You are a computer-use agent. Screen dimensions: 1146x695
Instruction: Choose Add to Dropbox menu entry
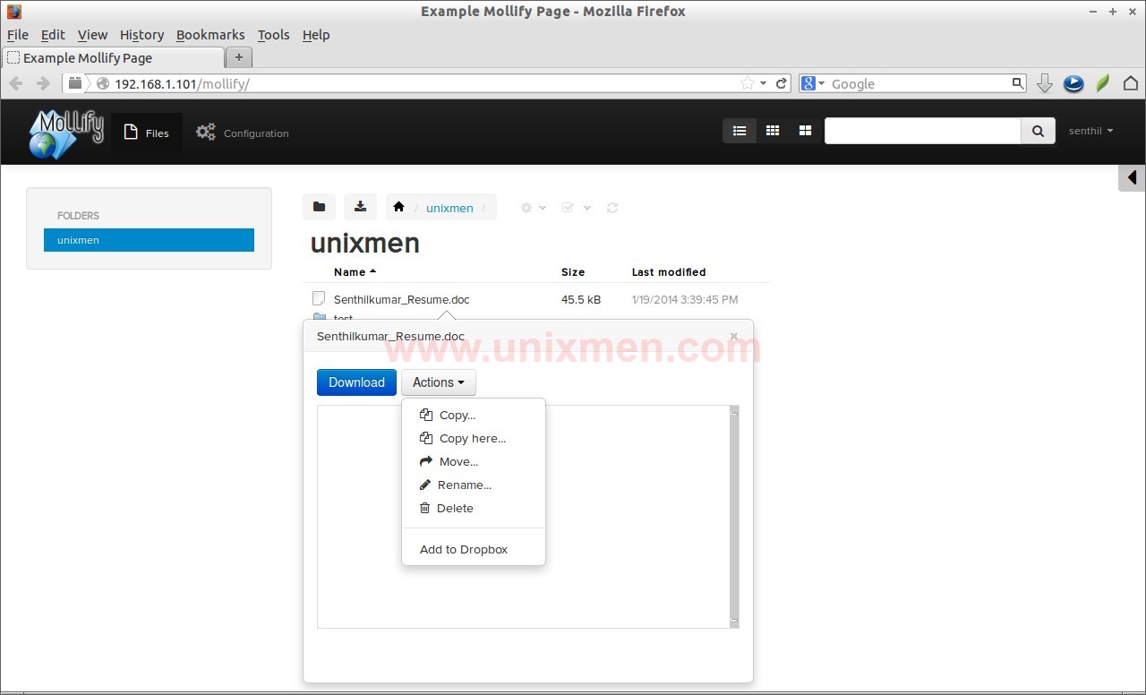point(474,549)
